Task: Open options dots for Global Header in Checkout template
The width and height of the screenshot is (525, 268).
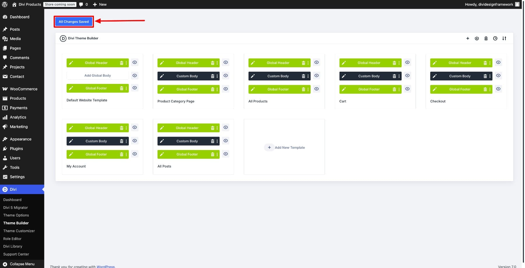Action: tap(490, 63)
